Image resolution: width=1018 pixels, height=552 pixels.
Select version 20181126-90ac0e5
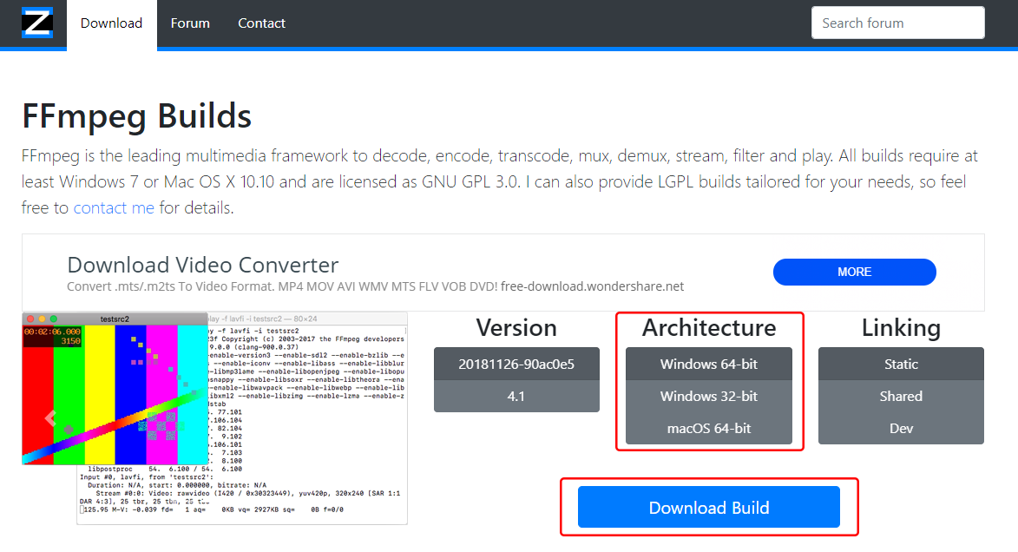(x=516, y=364)
